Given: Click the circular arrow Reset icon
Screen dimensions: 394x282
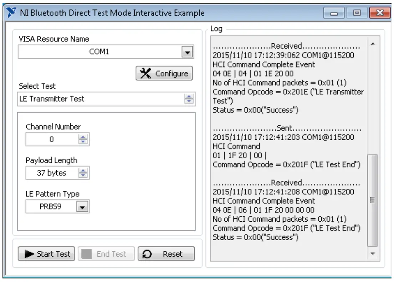Looking at the screenshot, I should tap(147, 254).
